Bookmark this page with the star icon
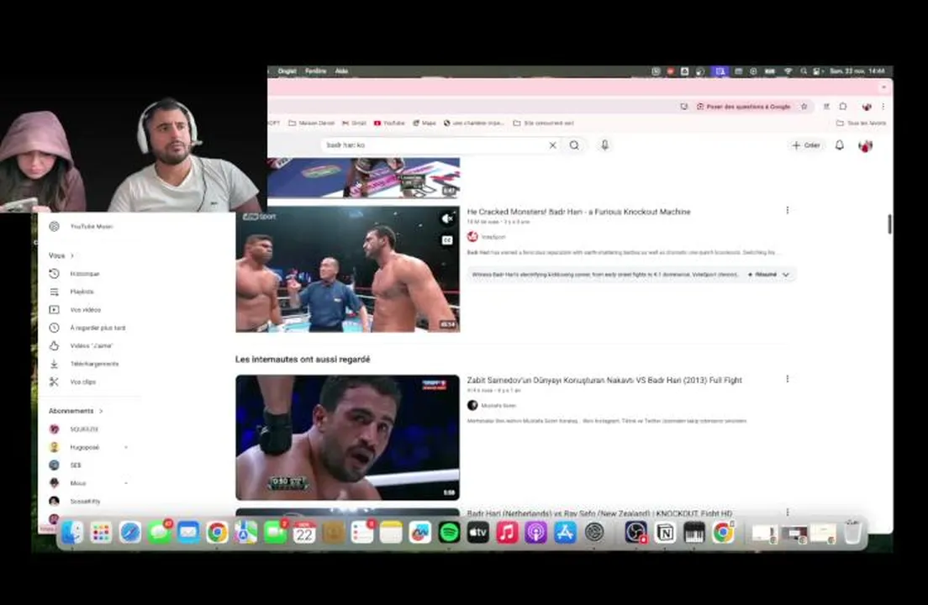 tap(804, 107)
